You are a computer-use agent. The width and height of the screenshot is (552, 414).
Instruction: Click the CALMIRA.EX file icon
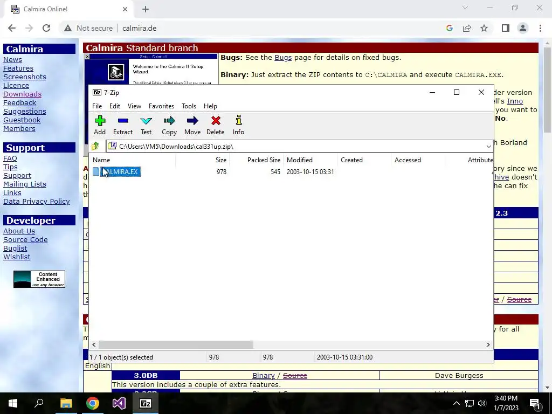tap(96, 171)
